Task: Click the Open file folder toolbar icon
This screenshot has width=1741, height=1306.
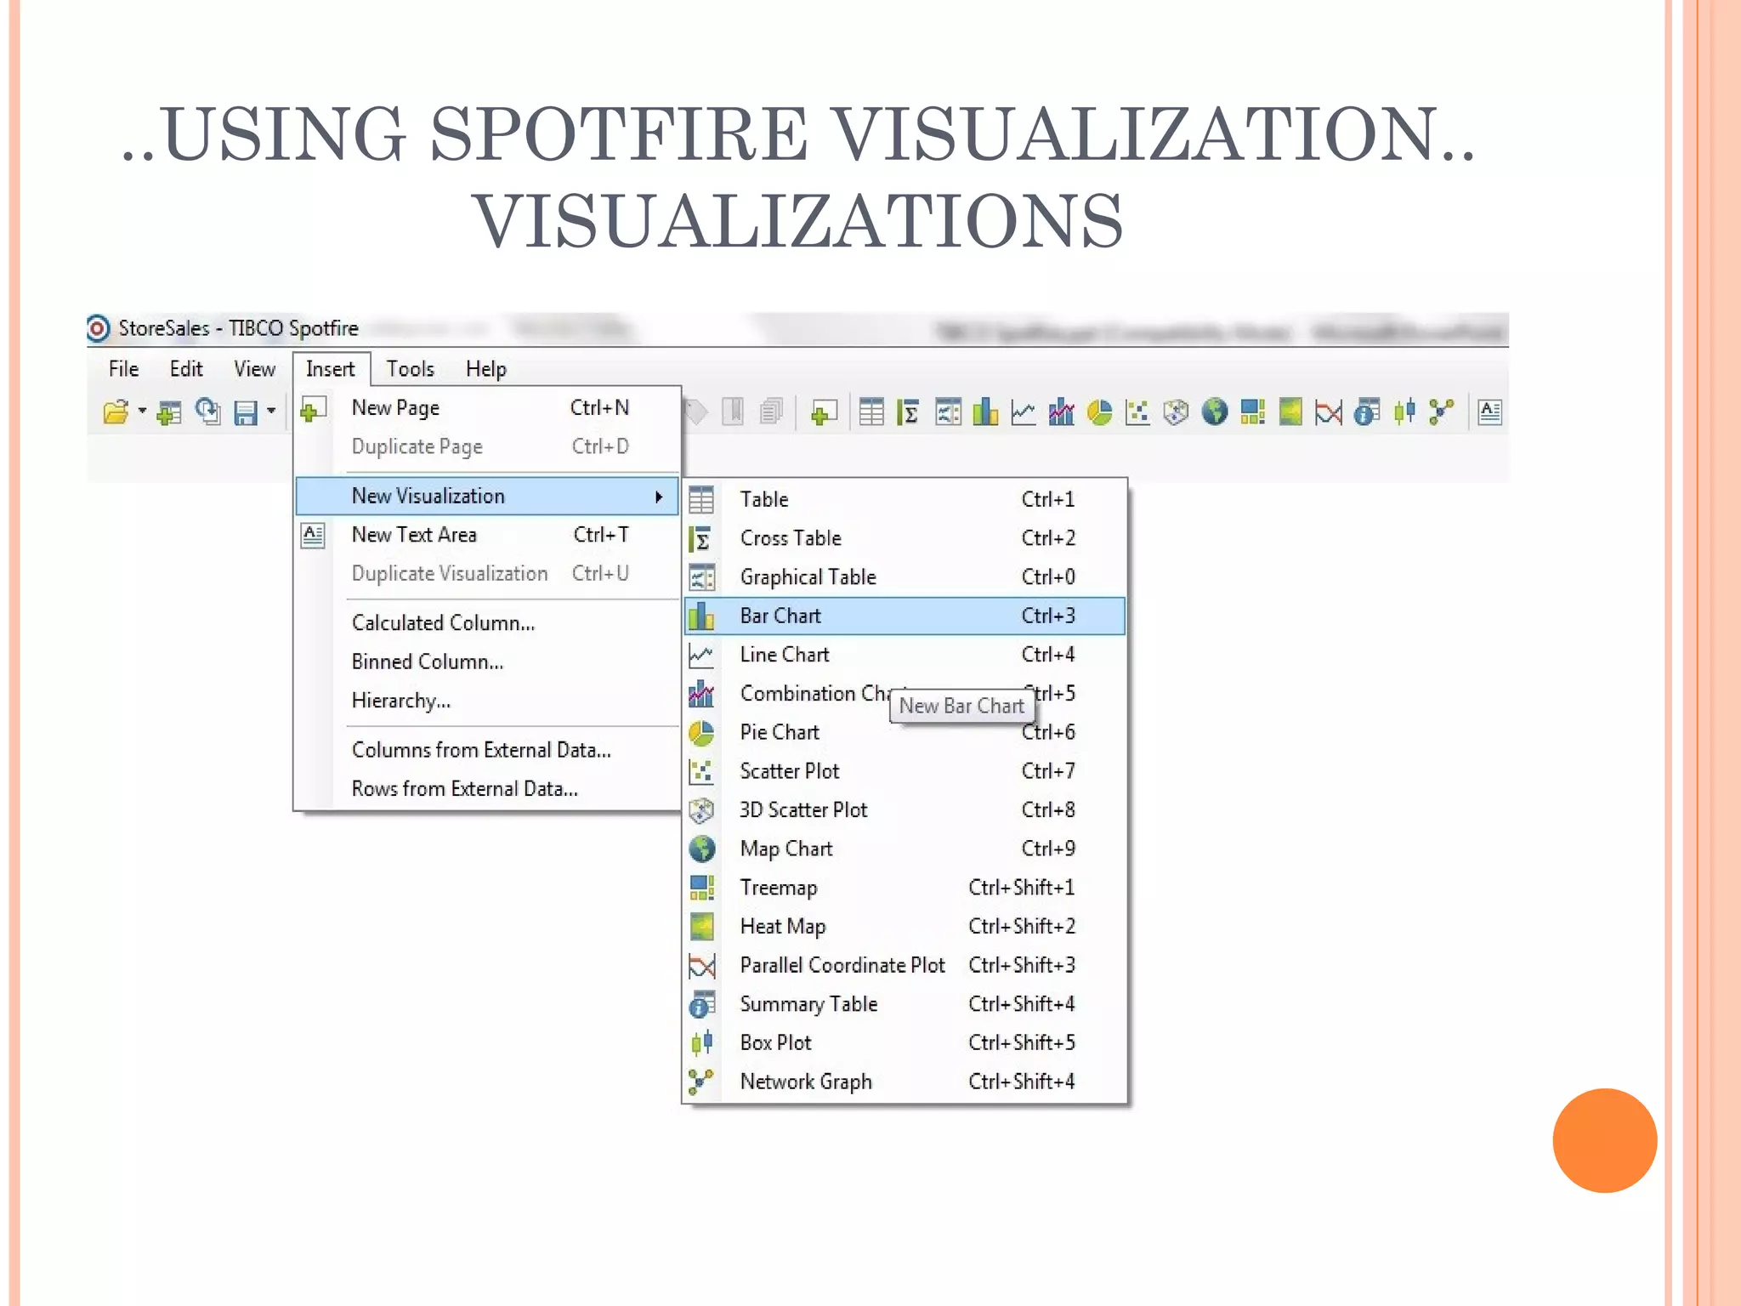Action: point(116,412)
